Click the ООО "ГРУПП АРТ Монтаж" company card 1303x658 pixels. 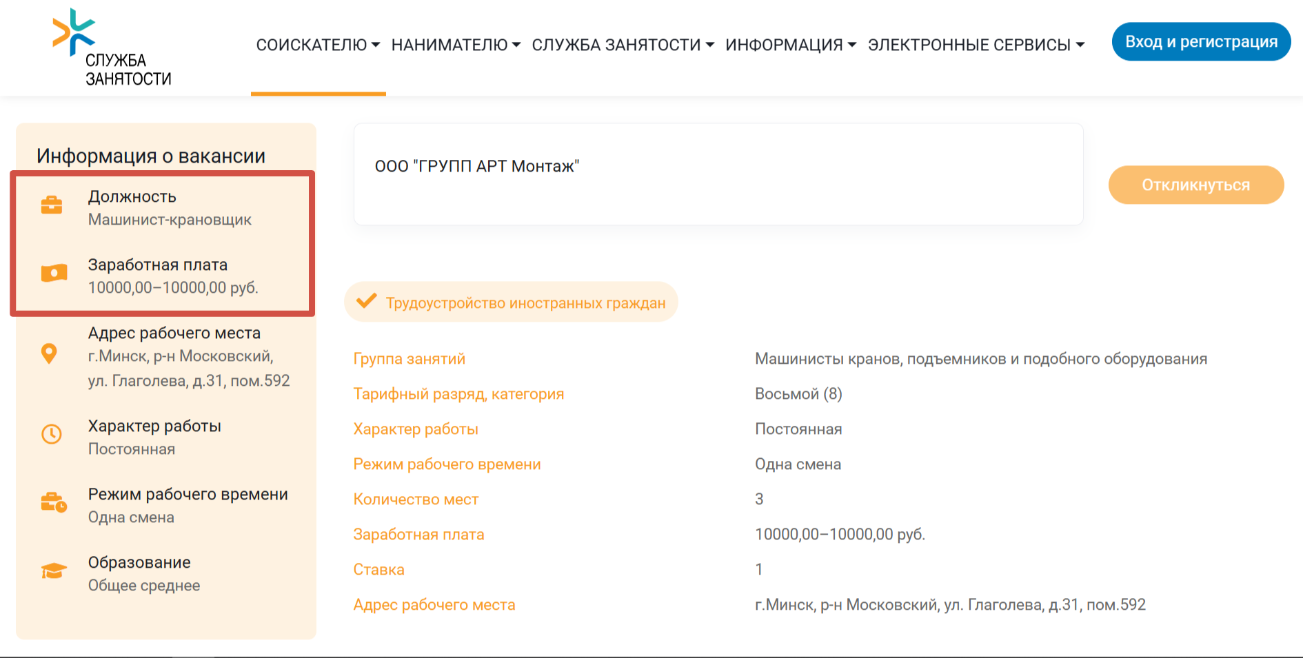click(718, 174)
